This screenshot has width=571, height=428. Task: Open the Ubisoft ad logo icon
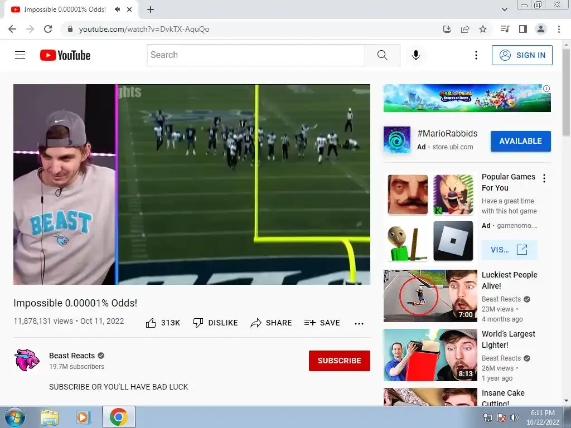click(397, 140)
